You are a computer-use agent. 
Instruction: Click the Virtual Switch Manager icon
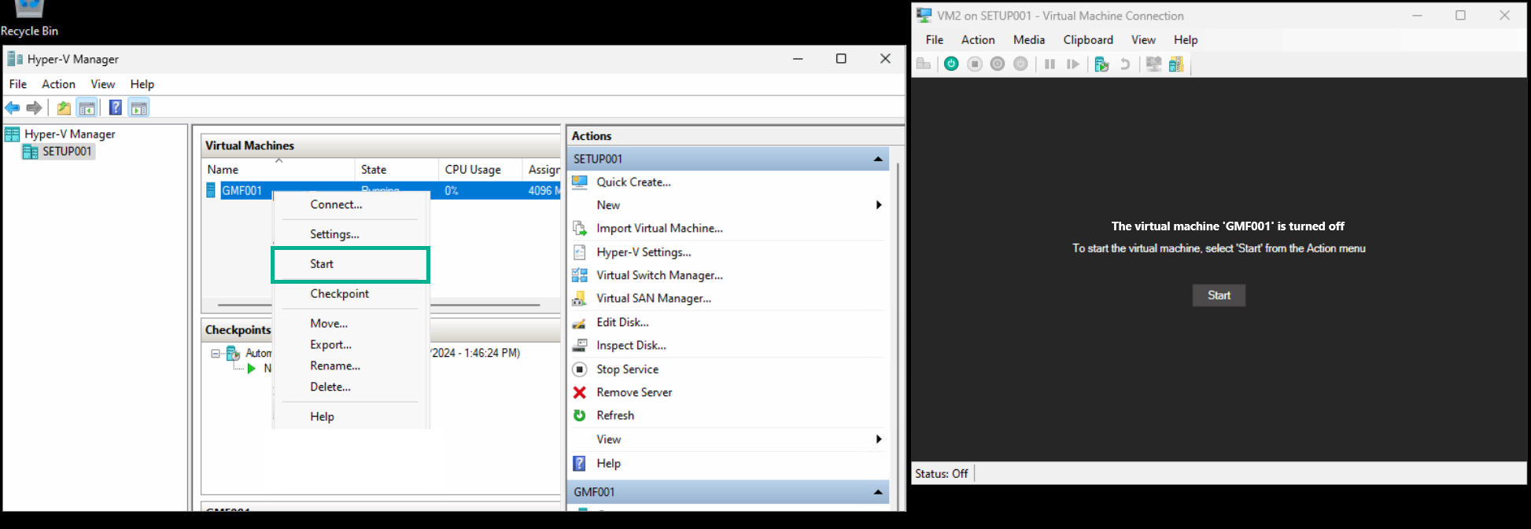580,275
